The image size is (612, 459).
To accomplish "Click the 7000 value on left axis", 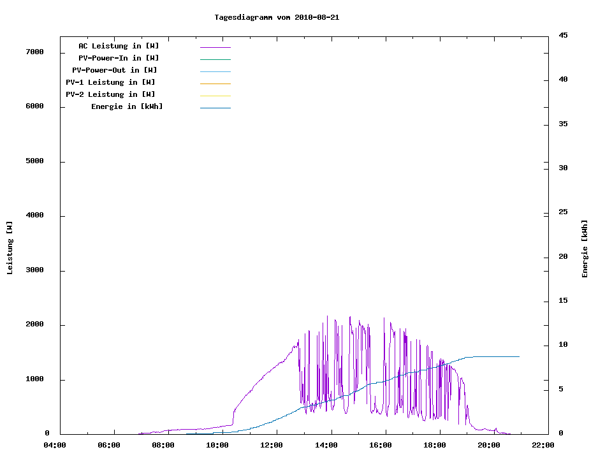I will coord(34,52).
